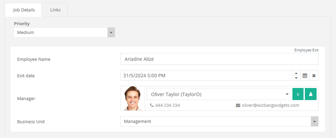Click Oliver Taylor's profile photo

coord(133,99)
